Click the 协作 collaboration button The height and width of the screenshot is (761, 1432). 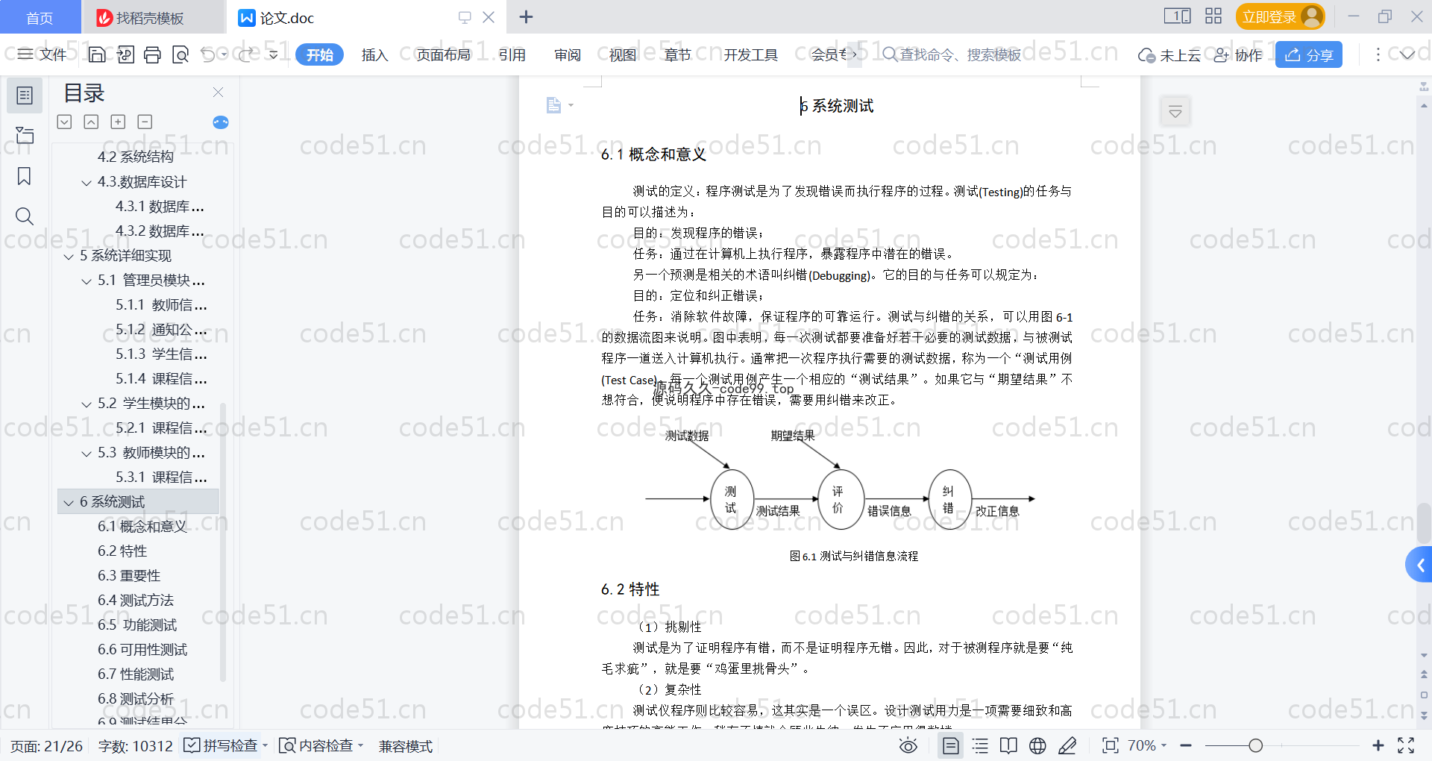point(1238,54)
